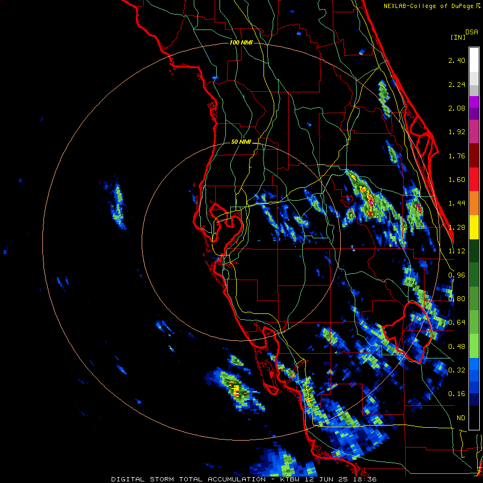
Task: Select the 2.24 legend value
Action: click(457, 84)
